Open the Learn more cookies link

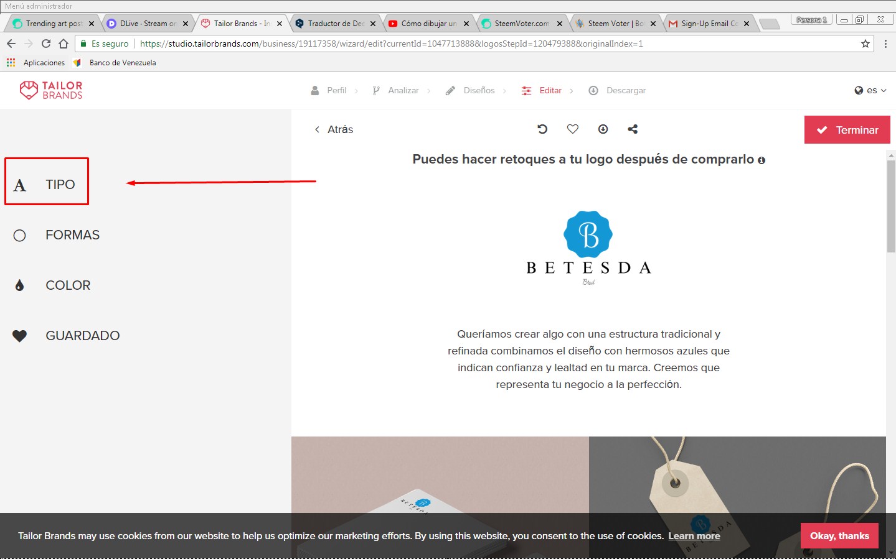[694, 536]
